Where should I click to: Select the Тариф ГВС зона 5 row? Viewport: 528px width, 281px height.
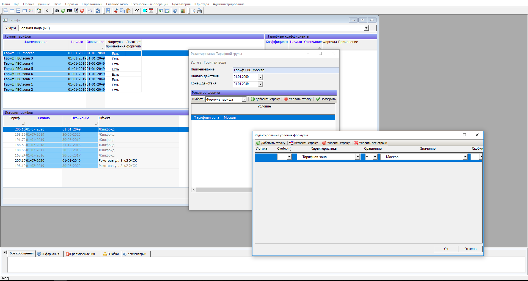(72, 69)
